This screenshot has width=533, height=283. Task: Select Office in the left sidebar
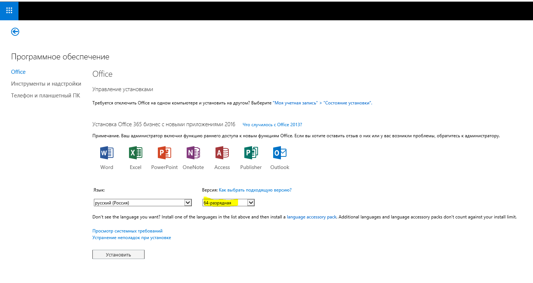pos(18,72)
